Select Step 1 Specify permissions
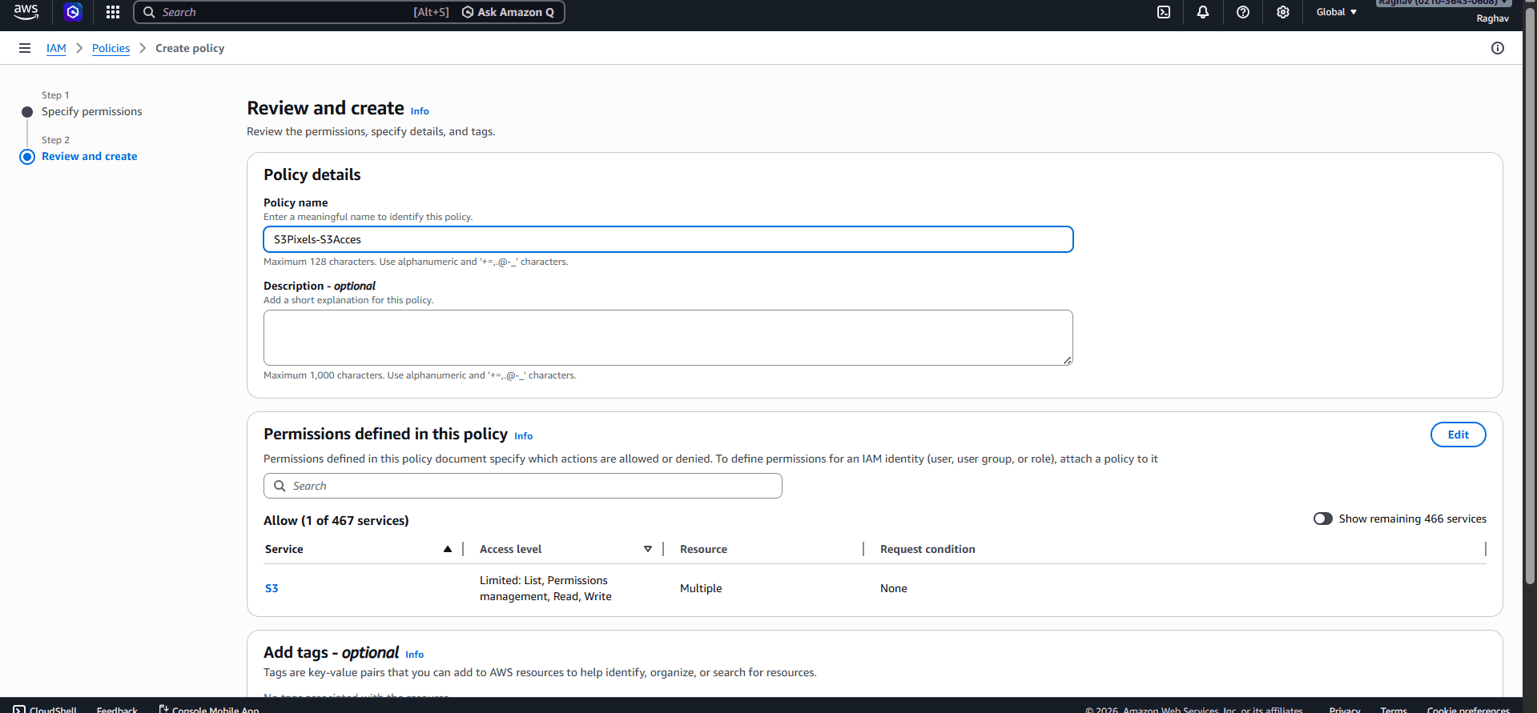The image size is (1537, 713). point(91,111)
